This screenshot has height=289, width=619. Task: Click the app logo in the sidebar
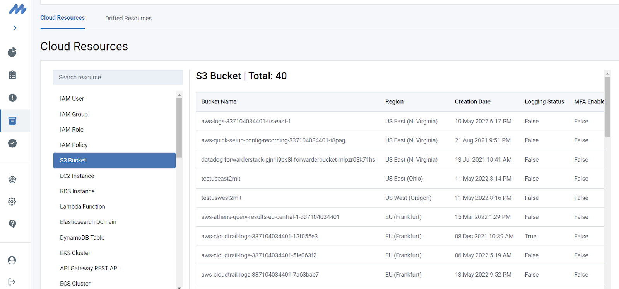point(18,9)
